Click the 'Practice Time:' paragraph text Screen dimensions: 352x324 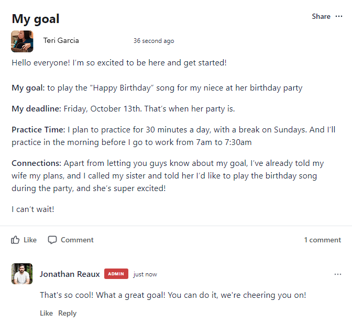click(173, 136)
